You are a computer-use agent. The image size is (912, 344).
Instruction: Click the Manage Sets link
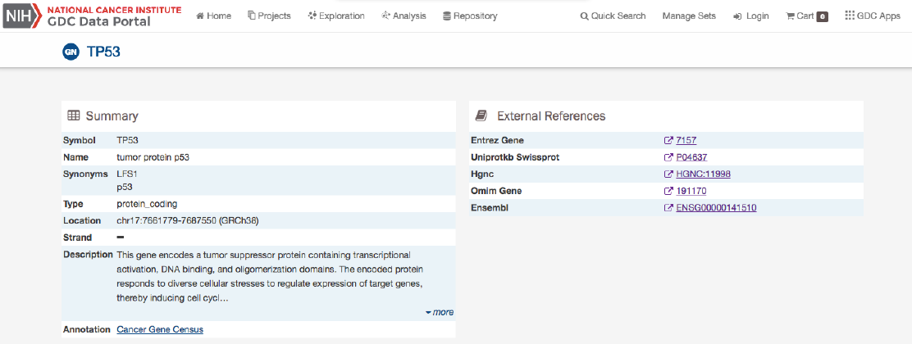(689, 16)
